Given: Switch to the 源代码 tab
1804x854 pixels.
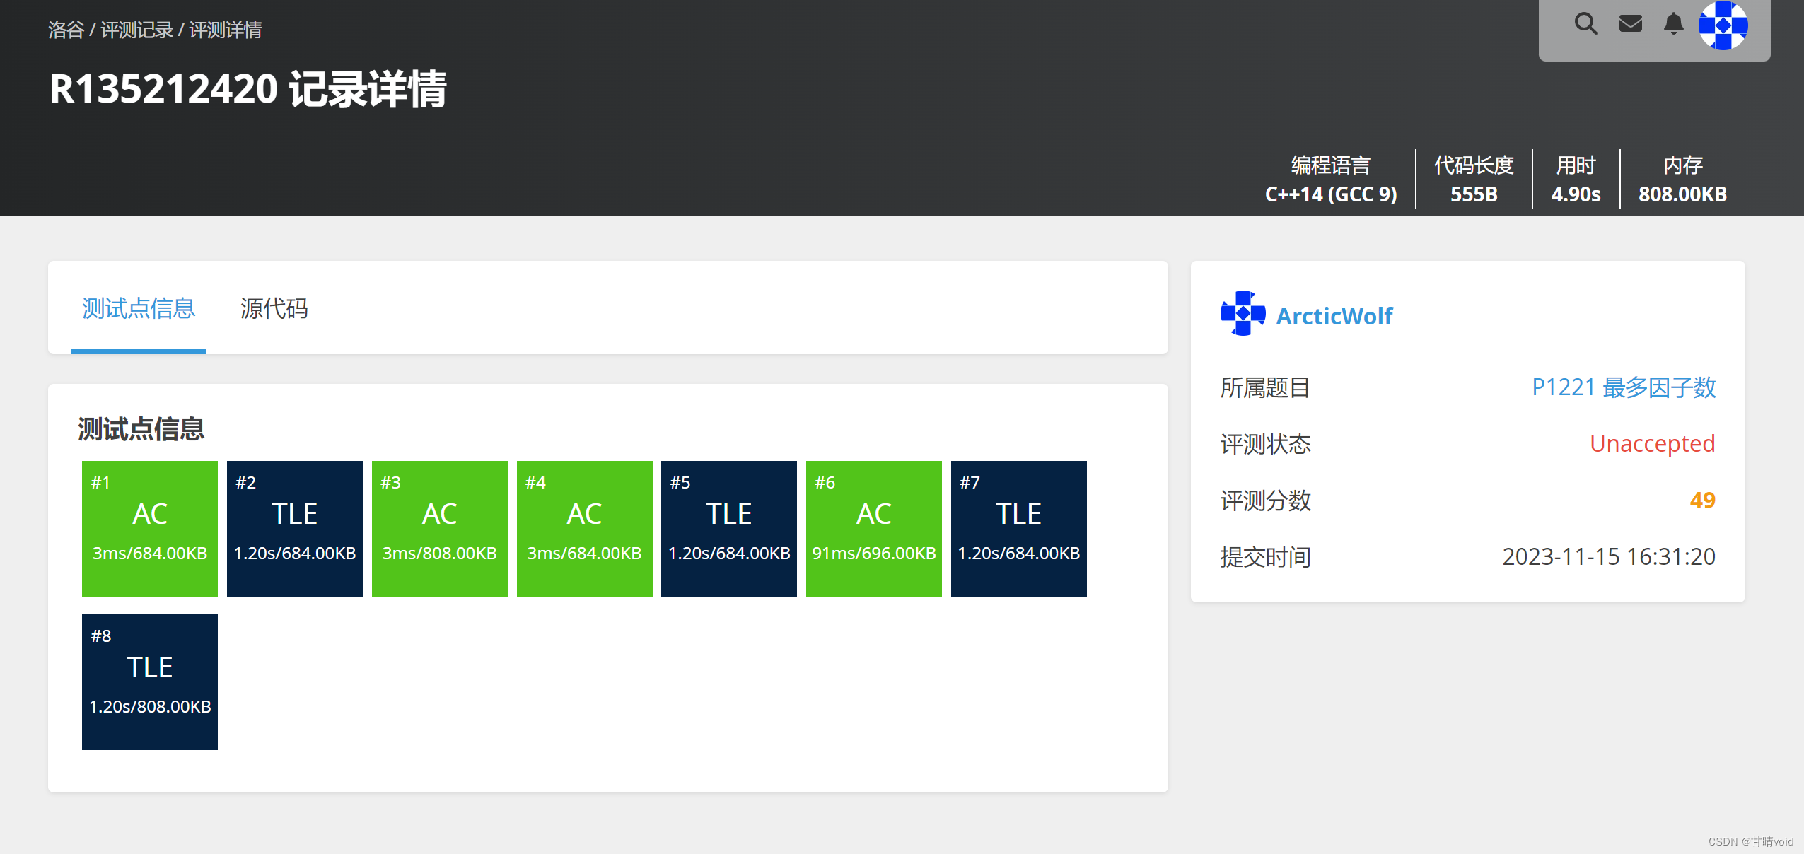Looking at the screenshot, I should [x=274, y=309].
